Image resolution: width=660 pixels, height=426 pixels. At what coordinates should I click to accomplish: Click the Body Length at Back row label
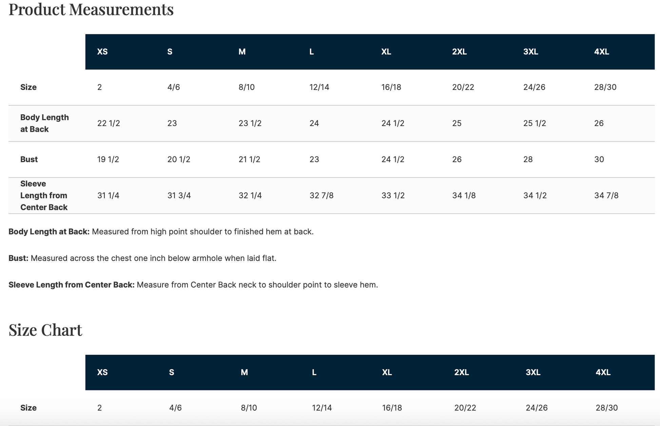(44, 123)
